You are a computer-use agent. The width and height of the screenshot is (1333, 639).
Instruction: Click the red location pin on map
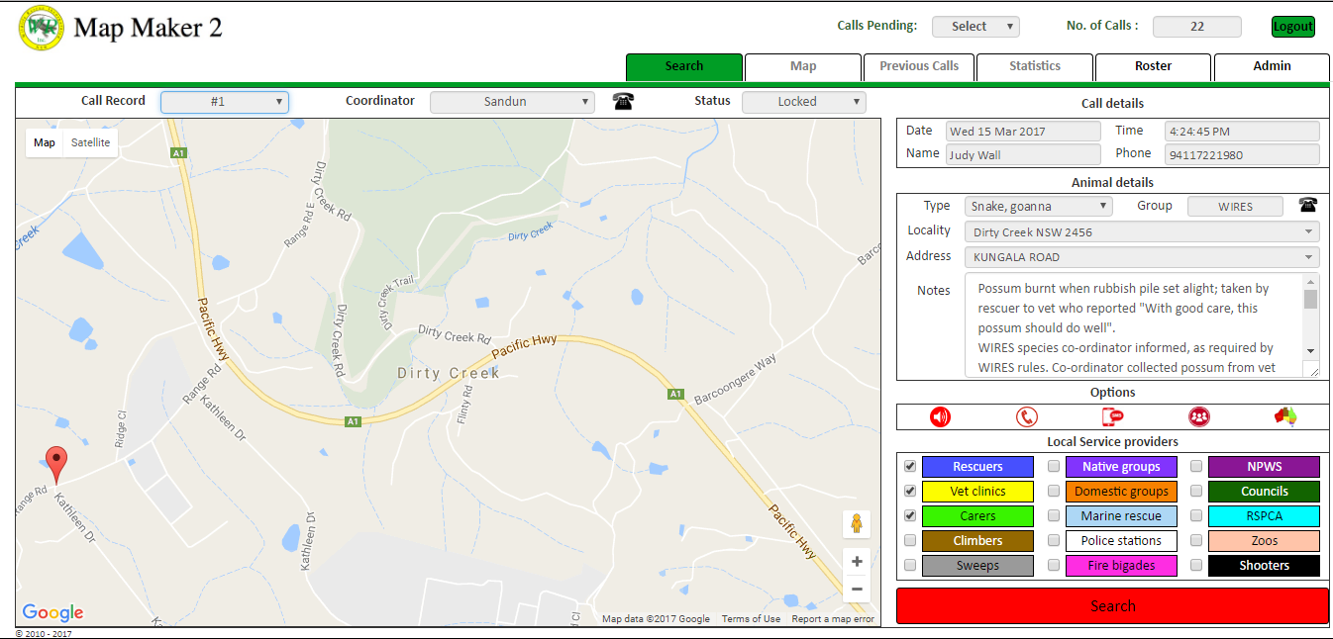pyautogui.click(x=57, y=464)
